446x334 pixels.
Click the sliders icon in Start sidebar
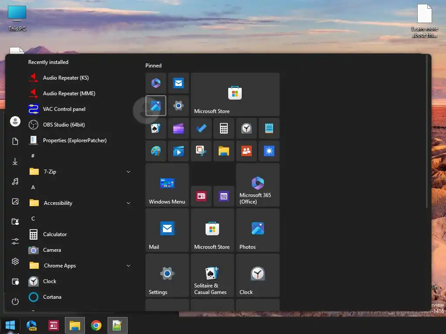coord(15,241)
